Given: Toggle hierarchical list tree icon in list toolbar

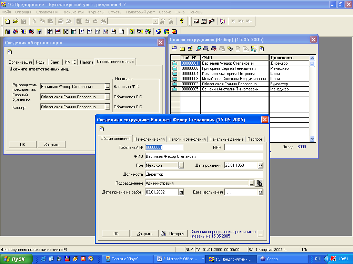Looking at the screenshot, I should pos(254,49).
